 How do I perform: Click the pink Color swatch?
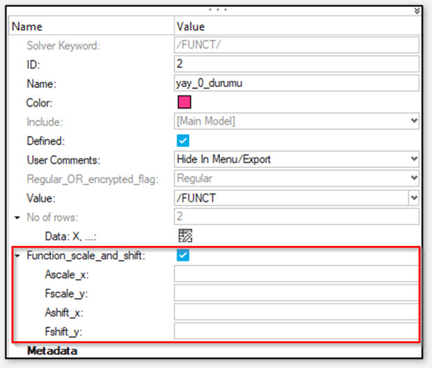pyautogui.click(x=184, y=102)
